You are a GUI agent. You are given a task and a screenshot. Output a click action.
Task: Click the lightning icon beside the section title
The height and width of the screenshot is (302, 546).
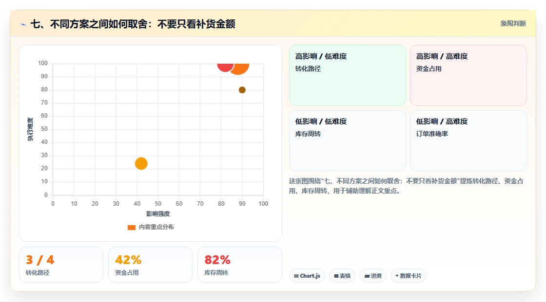pyautogui.click(x=23, y=24)
